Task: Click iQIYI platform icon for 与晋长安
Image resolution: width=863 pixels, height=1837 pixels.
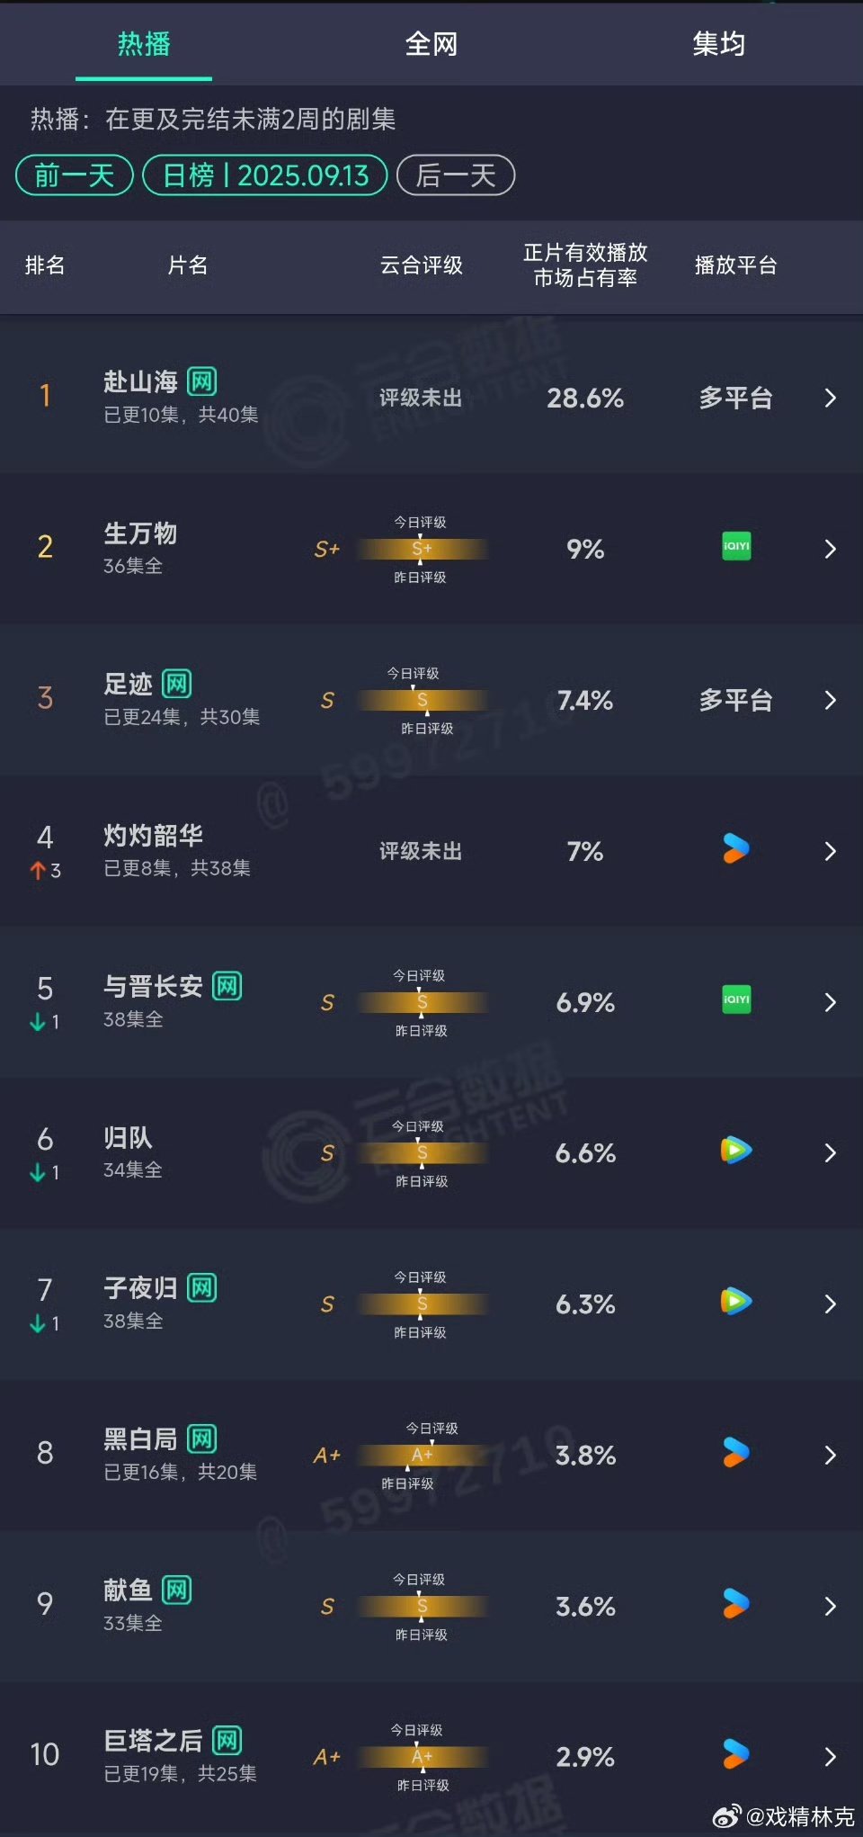Action: 736,999
